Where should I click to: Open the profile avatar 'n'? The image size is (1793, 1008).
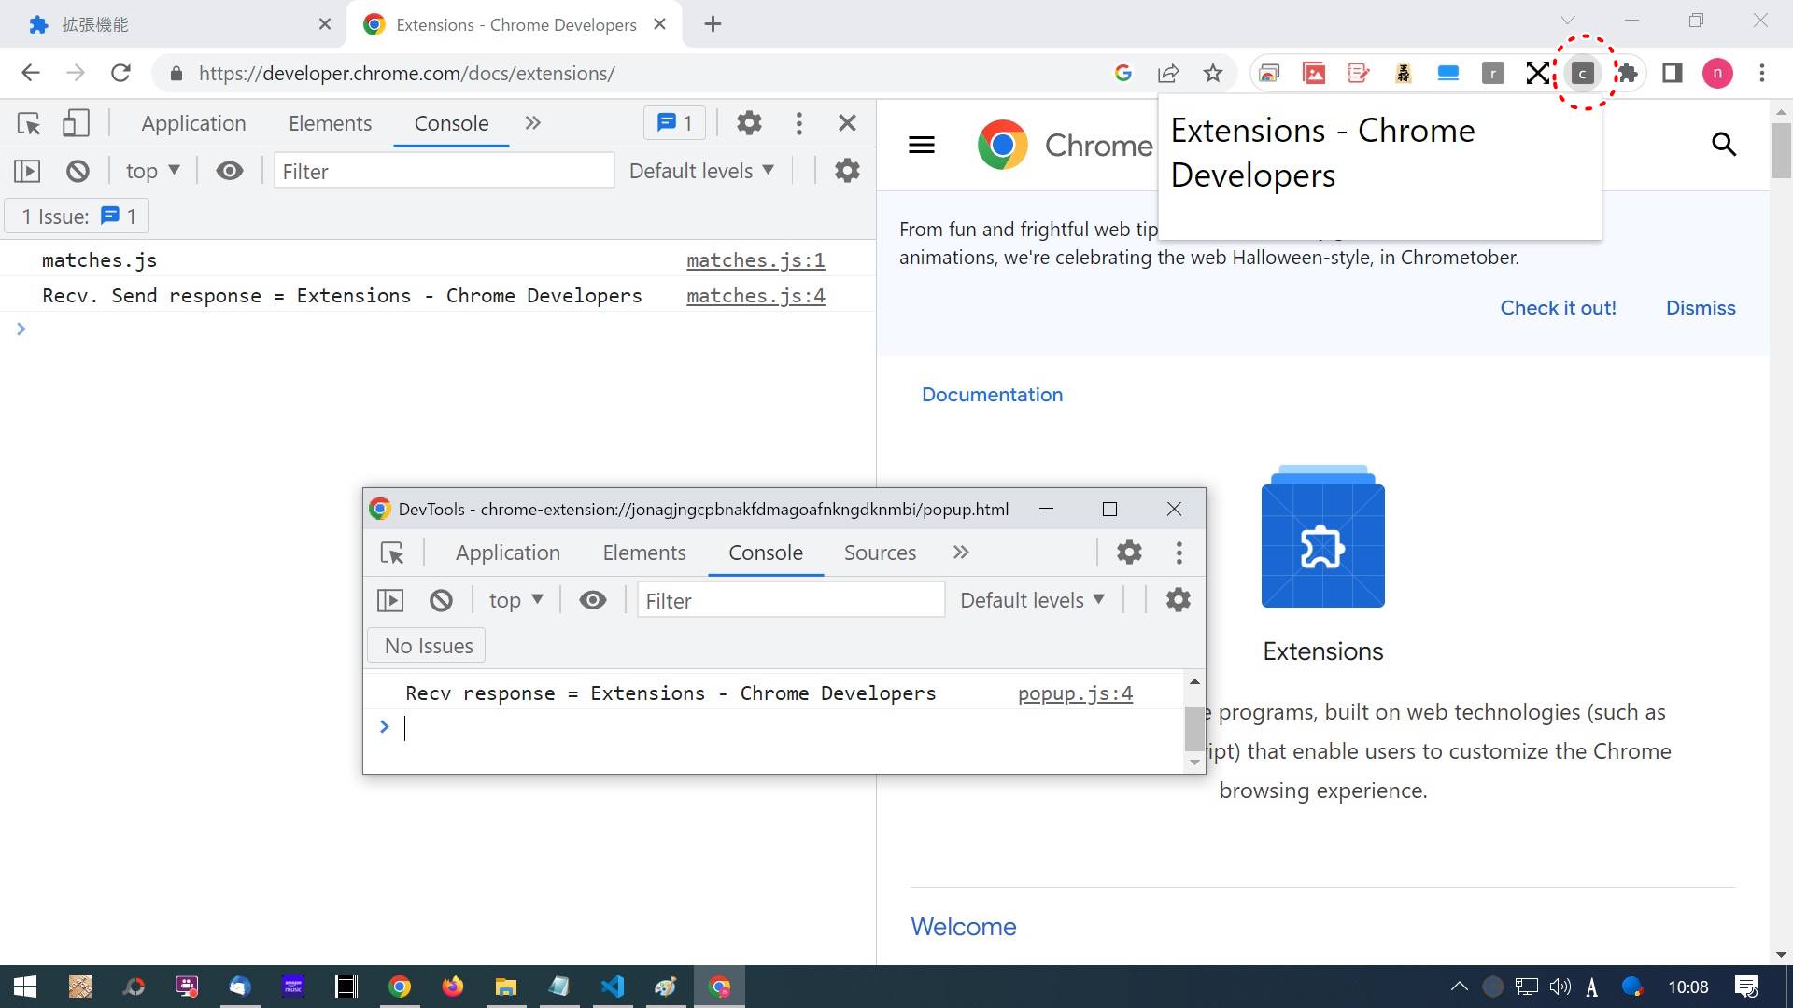1717,73
